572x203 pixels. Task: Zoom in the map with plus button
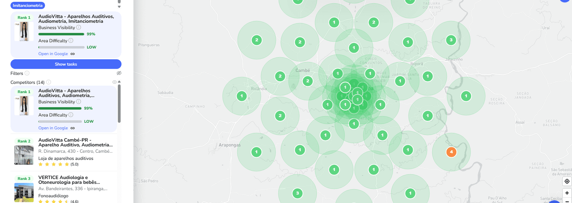click(567, 193)
